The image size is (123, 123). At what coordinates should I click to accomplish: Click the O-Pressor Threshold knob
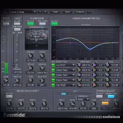pyautogui.click(x=31, y=56)
